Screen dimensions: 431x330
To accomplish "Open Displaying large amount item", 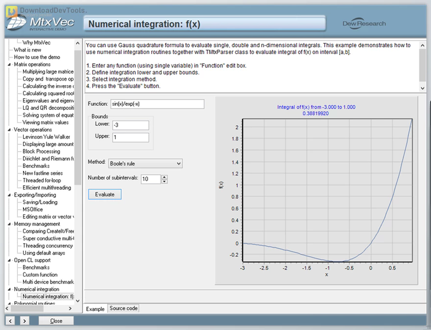I will [48, 144].
